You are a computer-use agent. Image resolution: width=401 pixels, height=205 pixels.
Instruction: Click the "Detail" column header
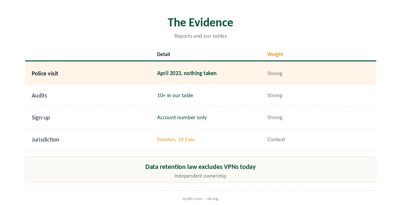163,54
